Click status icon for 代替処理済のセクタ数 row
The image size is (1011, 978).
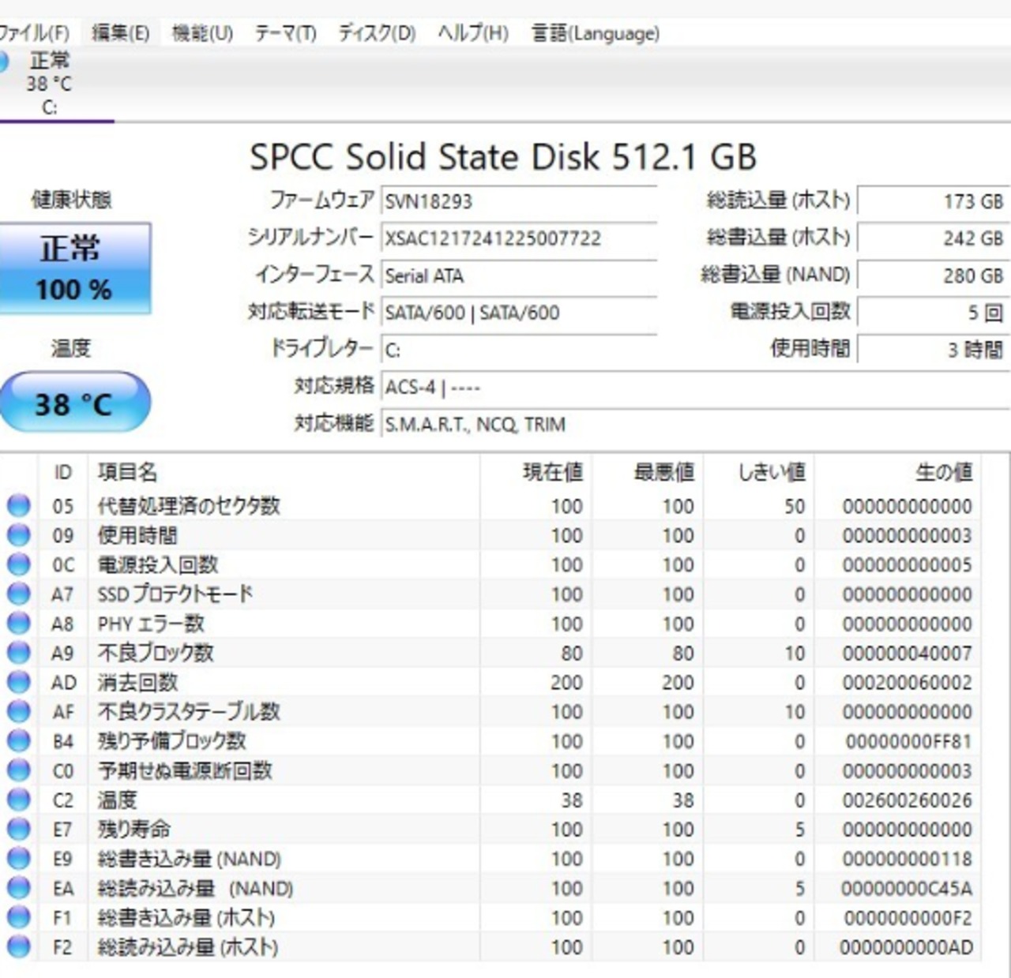coord(18,506)
